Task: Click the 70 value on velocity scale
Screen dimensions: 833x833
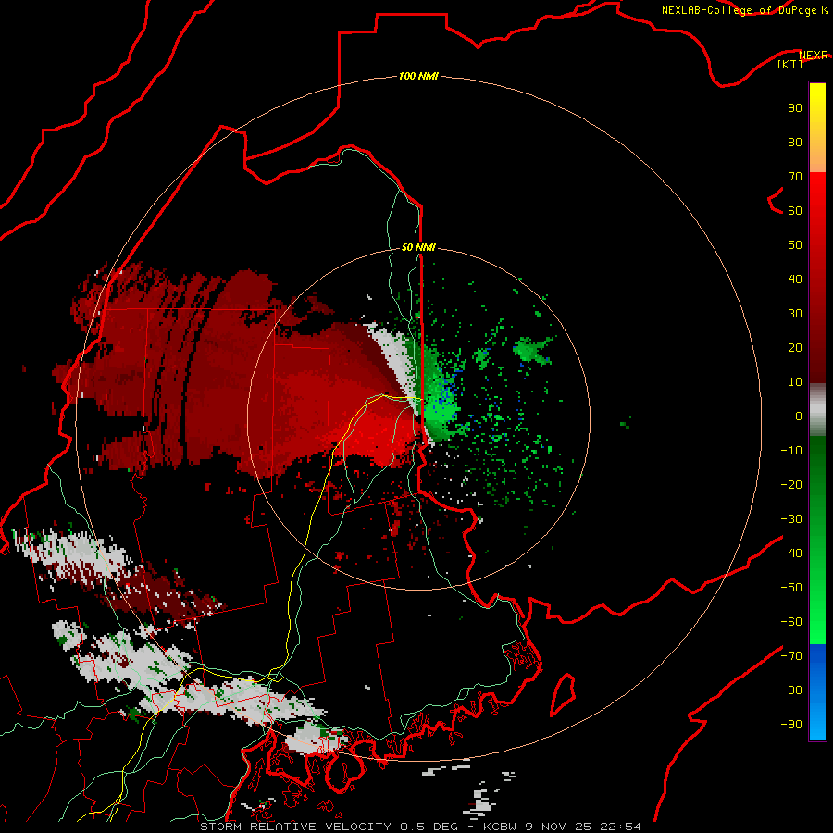Action: tap(795, 177)
